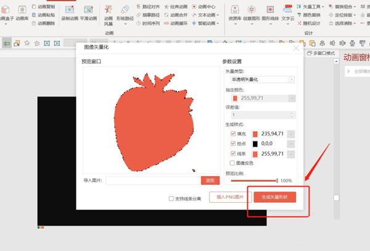Expand the 创意图形 menu
Image resolution: width=370 pixels, height=251 pixels.
pyautogui.click(x=252, y=24)
